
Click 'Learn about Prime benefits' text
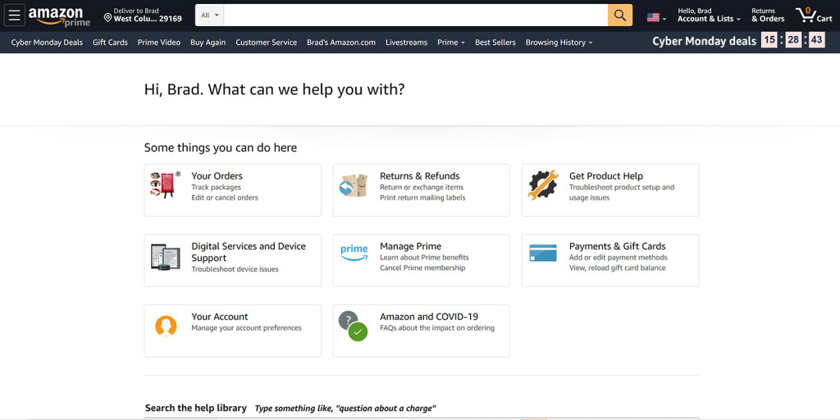point(424,258)
